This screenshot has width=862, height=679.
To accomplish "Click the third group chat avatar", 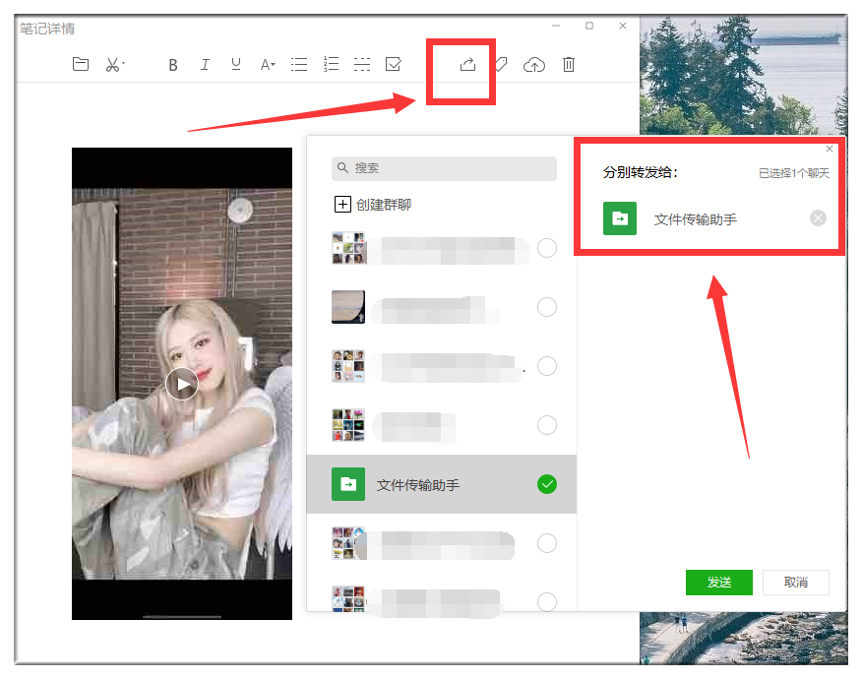I will 348,366.
